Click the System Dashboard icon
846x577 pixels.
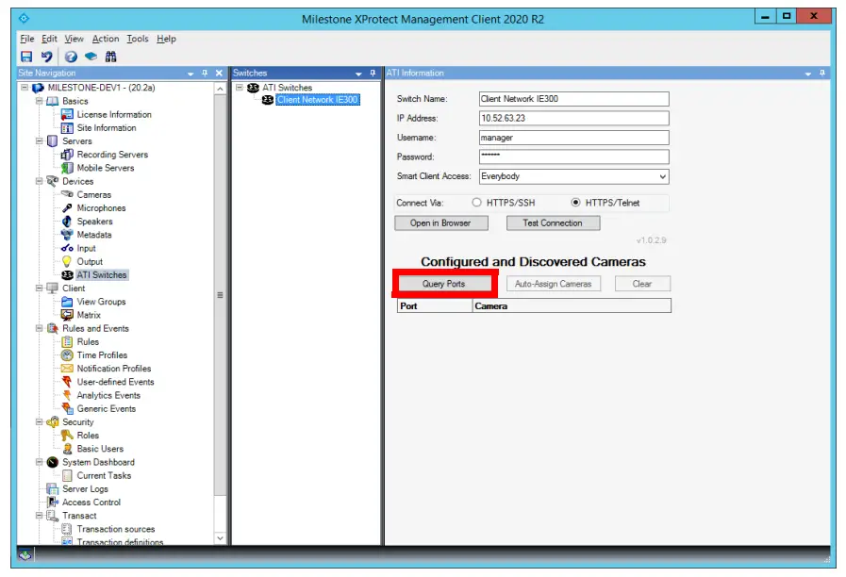pyautogui.click(x=52, y=462)
